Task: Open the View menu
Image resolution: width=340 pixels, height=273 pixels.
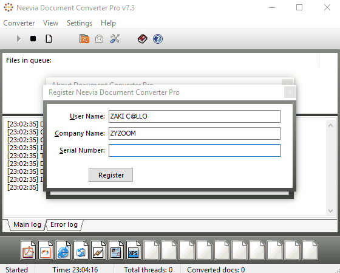Action: coord(50,23)
